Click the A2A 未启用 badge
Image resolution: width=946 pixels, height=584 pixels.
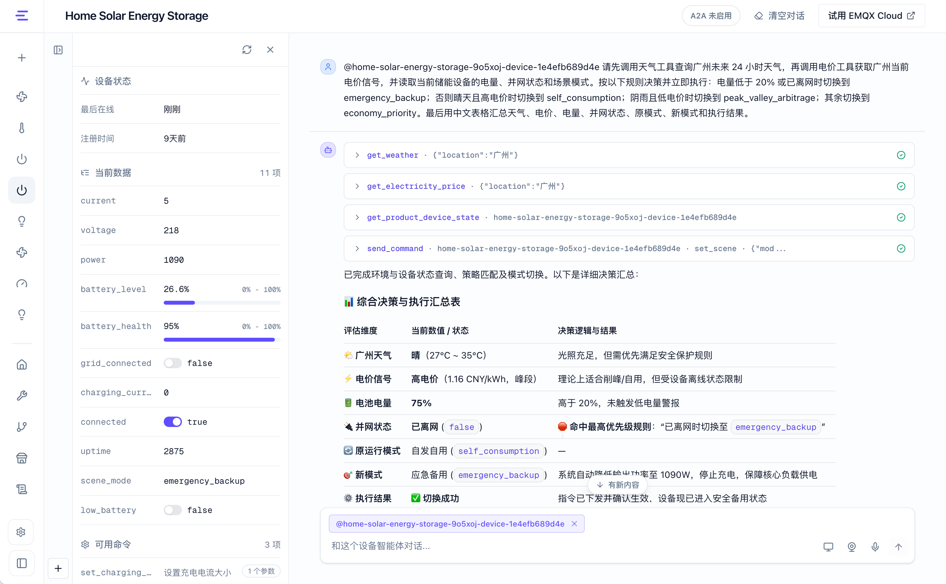click(711, 16)
